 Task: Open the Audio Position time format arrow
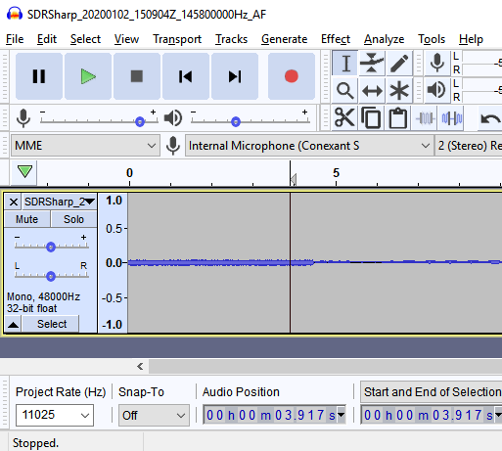tap(342, 415)
